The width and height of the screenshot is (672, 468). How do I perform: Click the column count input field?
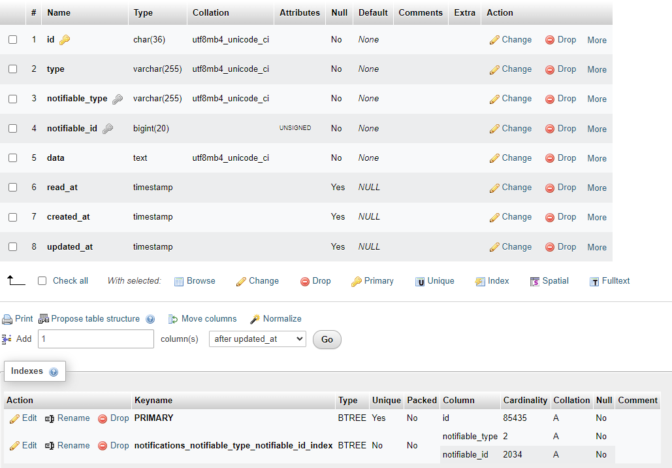tap(95, 339)
